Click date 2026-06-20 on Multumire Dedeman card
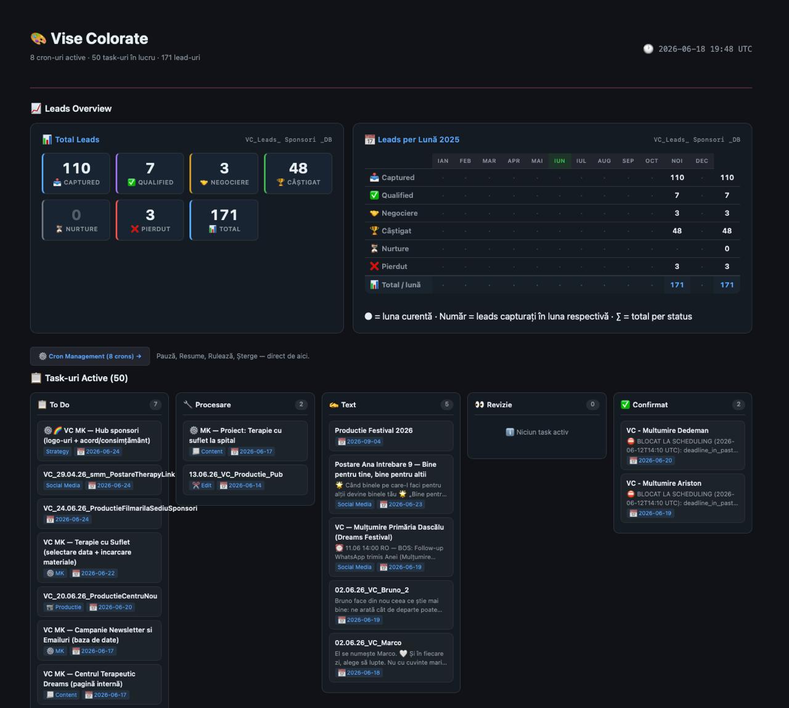The image size is (789, 708). (651, 461)
